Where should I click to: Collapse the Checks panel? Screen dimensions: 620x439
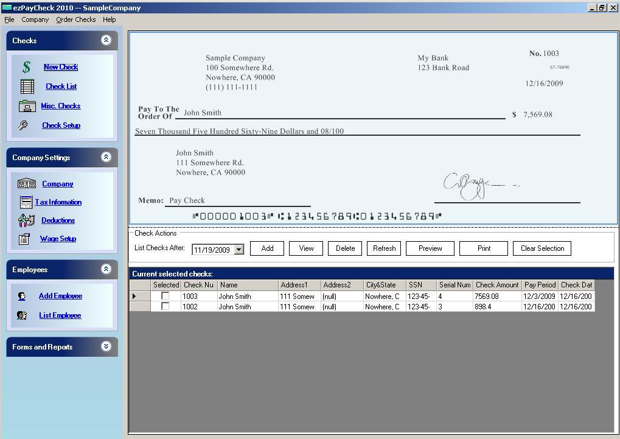coord(107,40)
